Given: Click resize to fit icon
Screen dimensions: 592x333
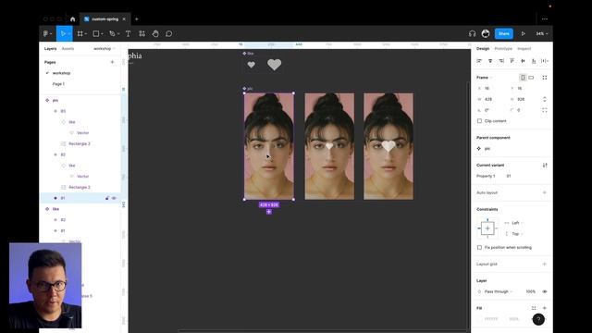Looking at the screenshot, I should [545, 78].
